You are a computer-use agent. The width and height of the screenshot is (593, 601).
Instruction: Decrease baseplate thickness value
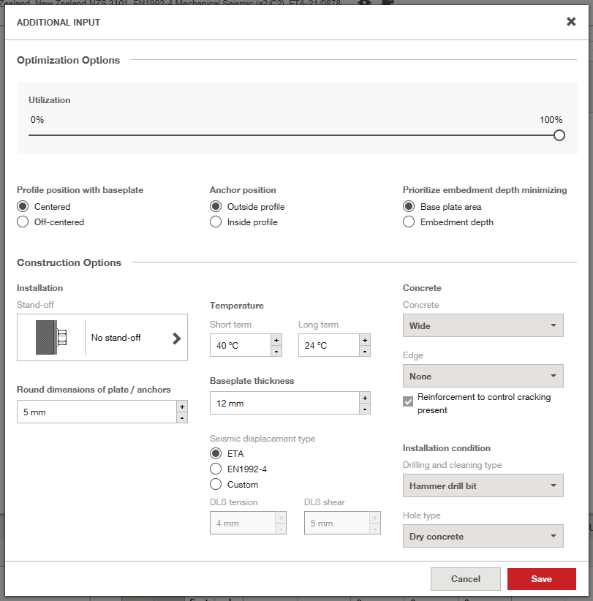365,409
